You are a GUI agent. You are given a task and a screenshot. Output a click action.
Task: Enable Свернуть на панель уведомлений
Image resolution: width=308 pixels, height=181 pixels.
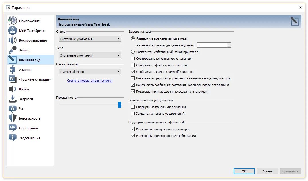133,107
